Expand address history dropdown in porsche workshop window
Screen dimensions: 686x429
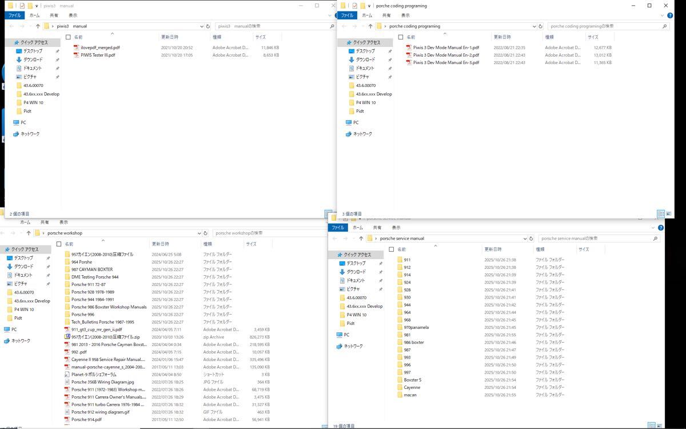pos(199,233)
